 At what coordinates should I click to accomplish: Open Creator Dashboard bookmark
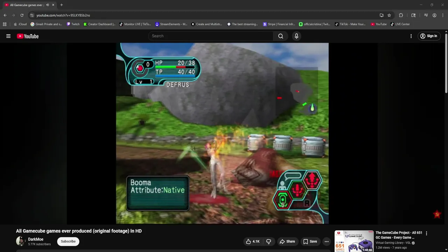pyautogui.click(x=99, y=24)
